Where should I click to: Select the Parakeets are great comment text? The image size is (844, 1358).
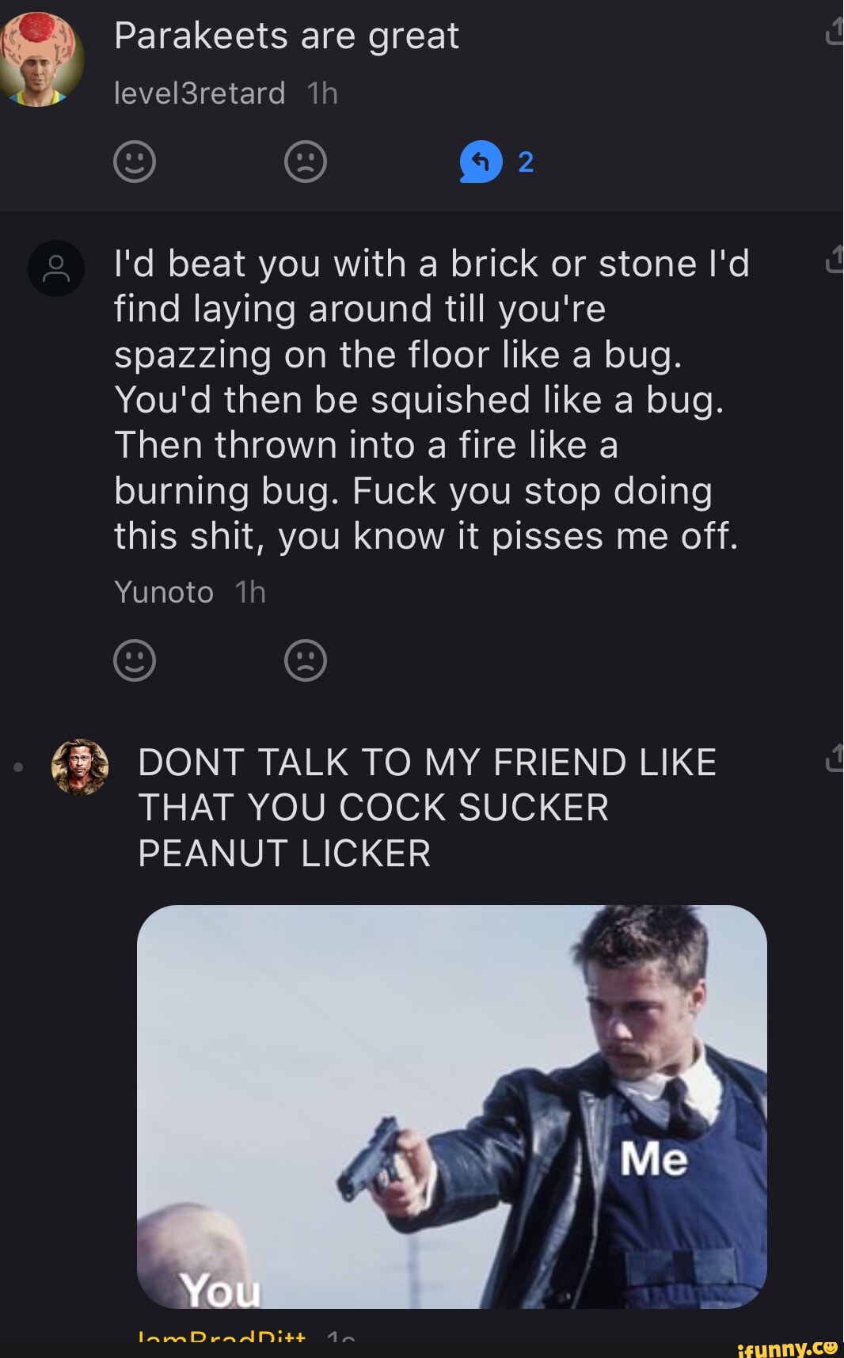[x=286, y=36]
